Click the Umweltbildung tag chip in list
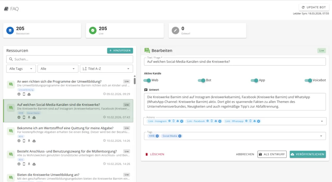332x182 pixels. 26,90
